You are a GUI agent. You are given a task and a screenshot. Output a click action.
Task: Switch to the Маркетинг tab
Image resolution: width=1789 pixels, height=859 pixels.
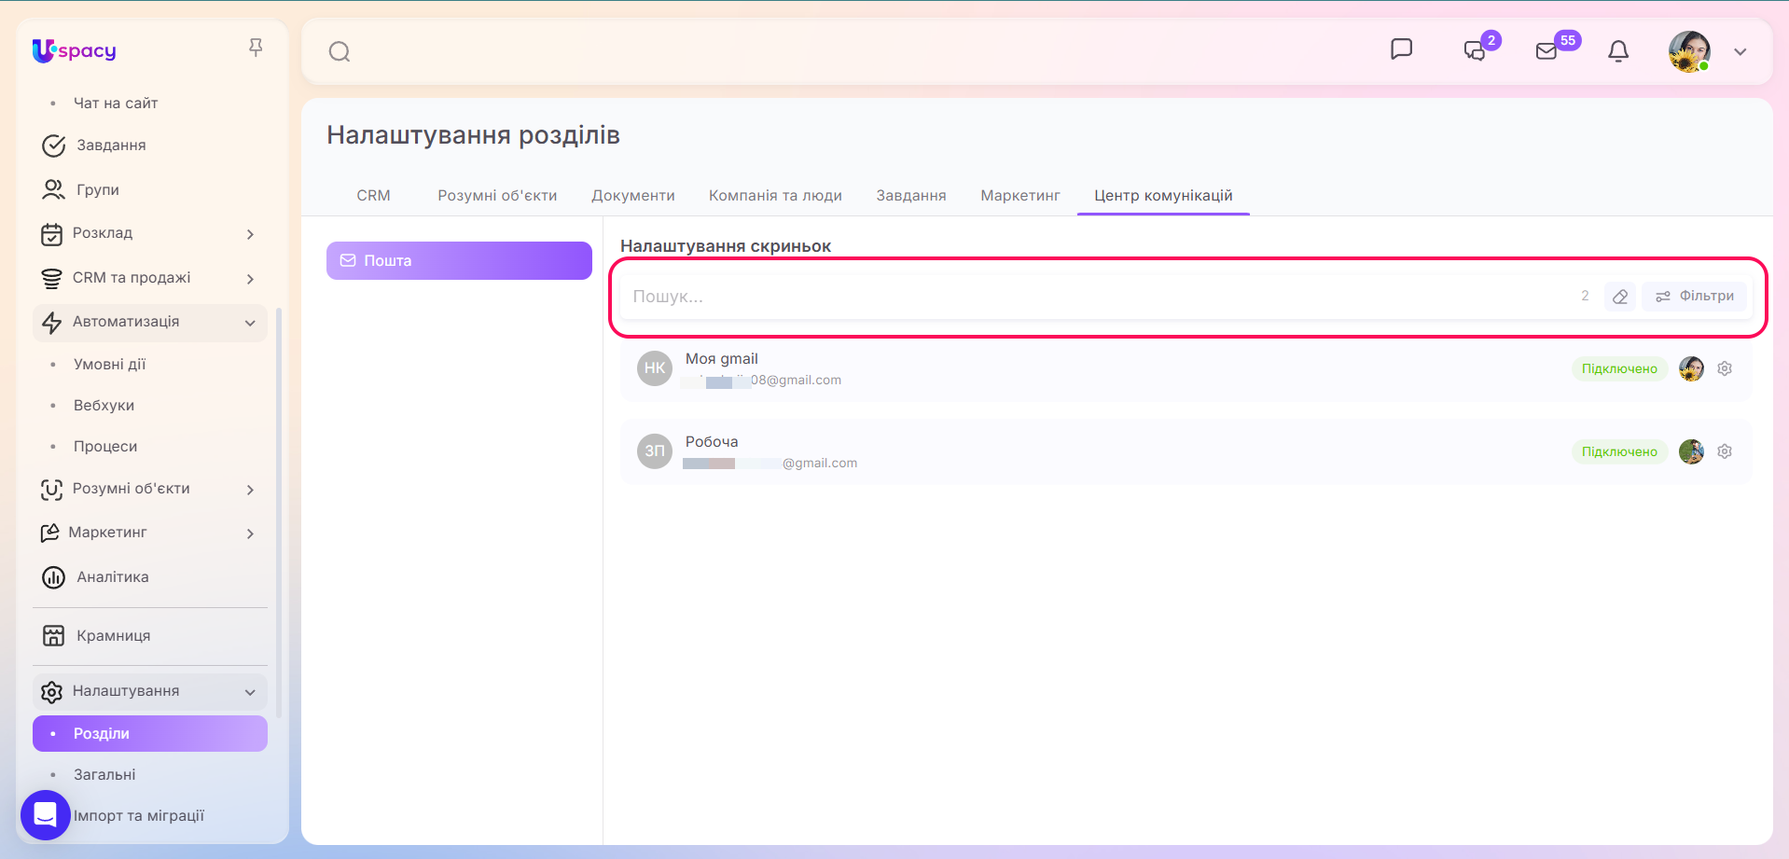(1020, 195)
